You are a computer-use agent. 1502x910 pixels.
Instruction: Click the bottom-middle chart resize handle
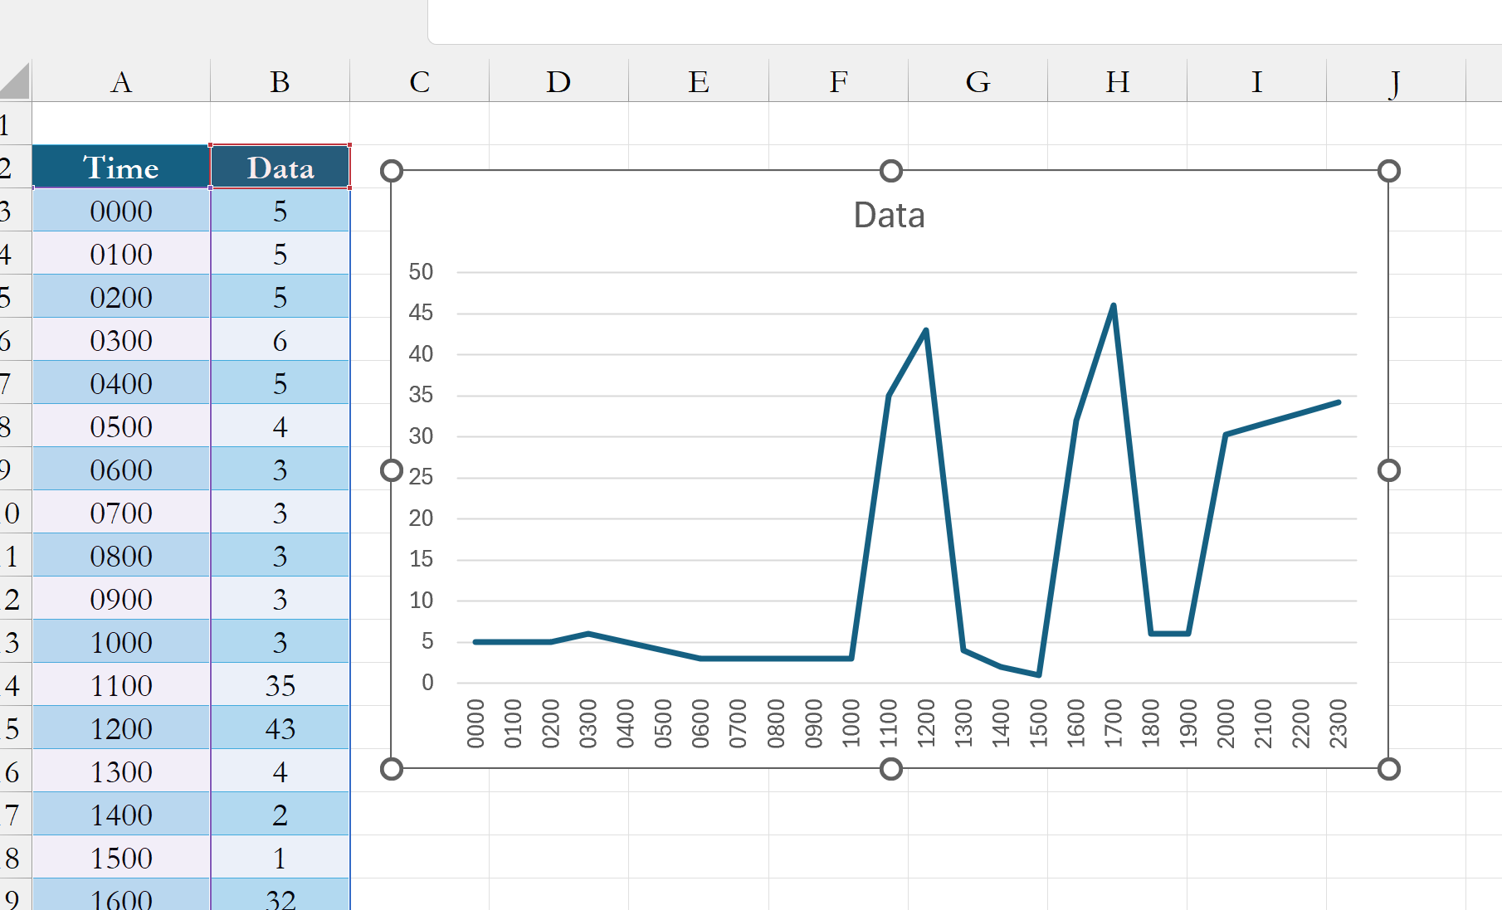point(890,769)
